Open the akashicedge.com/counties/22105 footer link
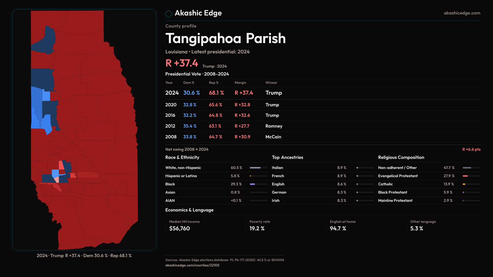Screen dimensions: 493x277 [192, 265]
